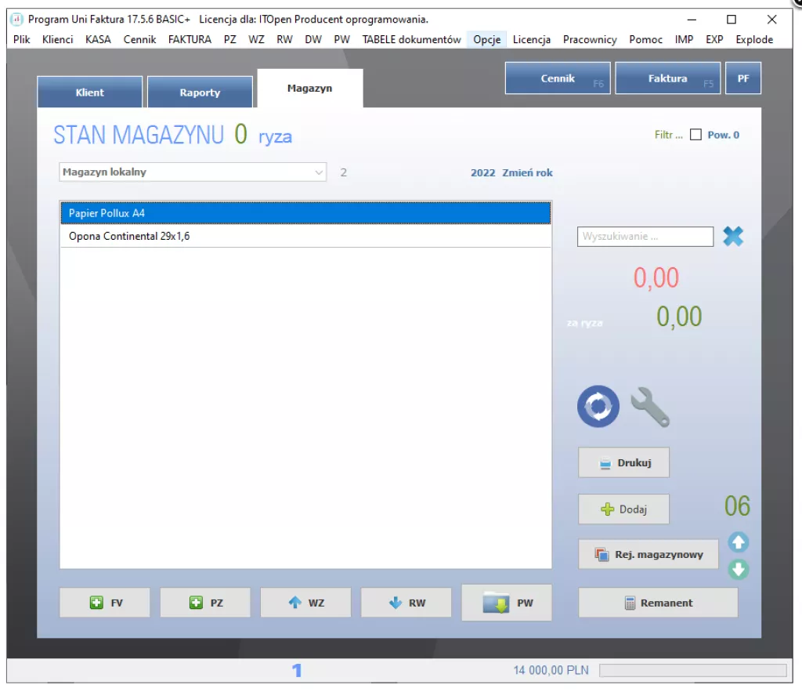Viewport: 802px width, 692px height.
Task: Switch to the Klient tab
Action: (89, 92)
